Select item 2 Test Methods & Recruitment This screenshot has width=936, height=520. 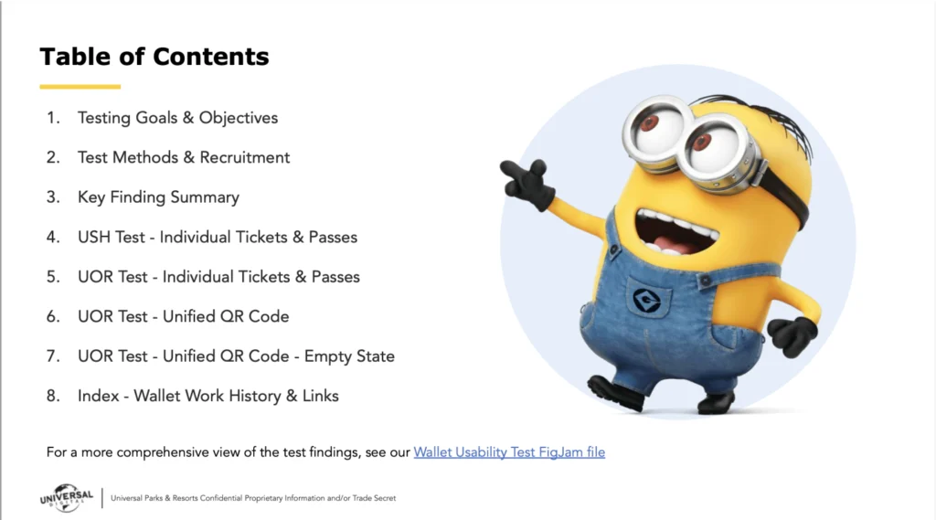click(x=183, y=157)
